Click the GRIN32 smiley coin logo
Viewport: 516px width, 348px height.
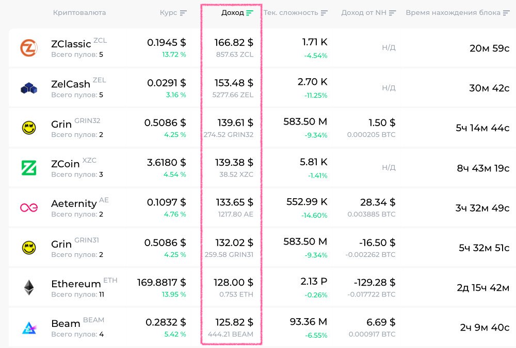[x=29, y=128]
